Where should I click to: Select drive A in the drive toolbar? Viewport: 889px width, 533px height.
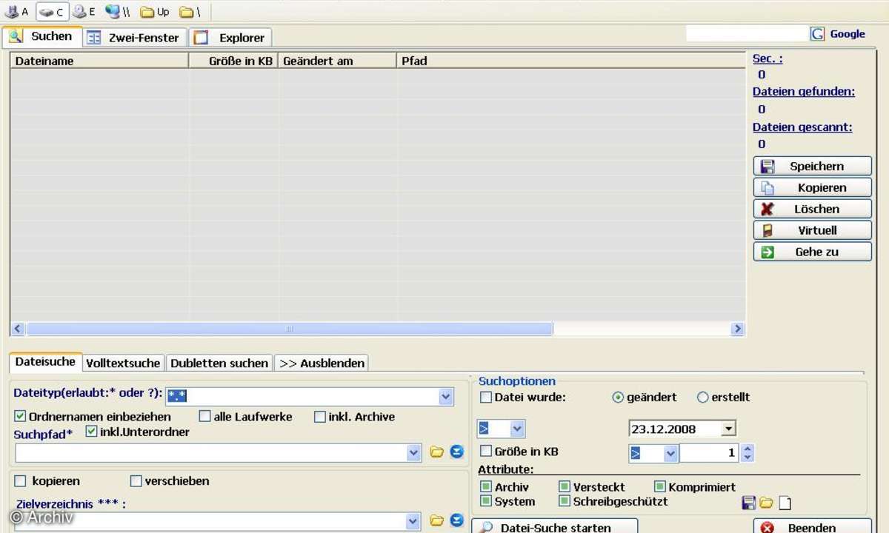[x=17, y=12]
